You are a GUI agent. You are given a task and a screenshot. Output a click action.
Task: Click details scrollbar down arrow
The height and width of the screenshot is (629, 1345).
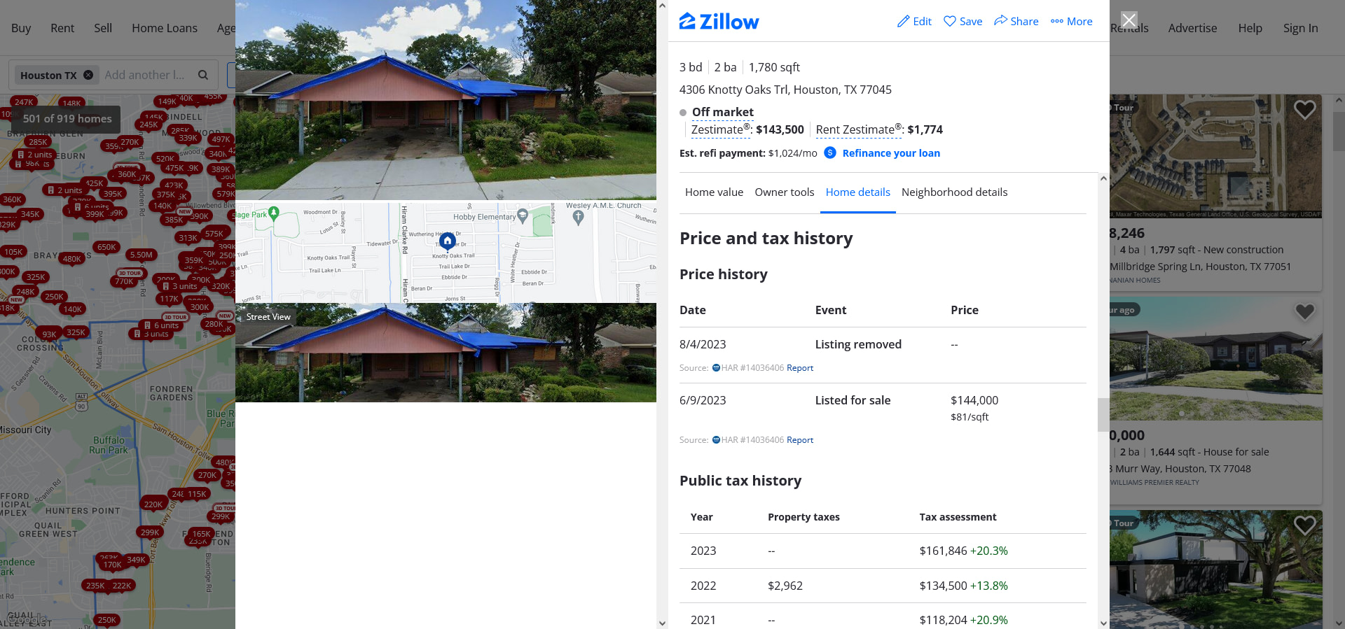tap(1103, 623)
